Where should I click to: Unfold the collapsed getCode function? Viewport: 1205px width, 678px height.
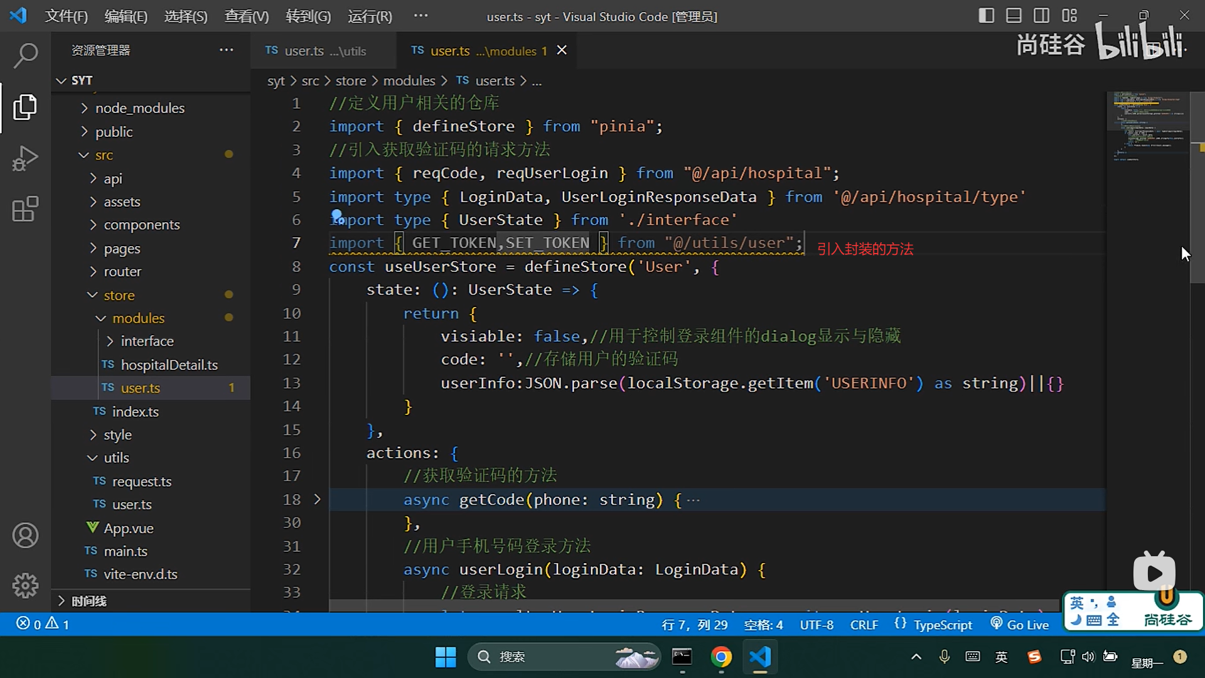pos(317,500)
